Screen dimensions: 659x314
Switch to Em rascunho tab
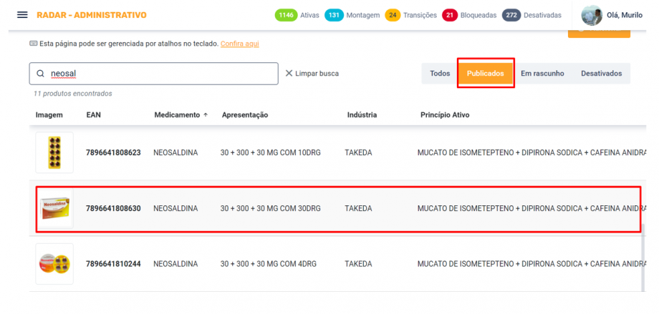coord(542,74)
